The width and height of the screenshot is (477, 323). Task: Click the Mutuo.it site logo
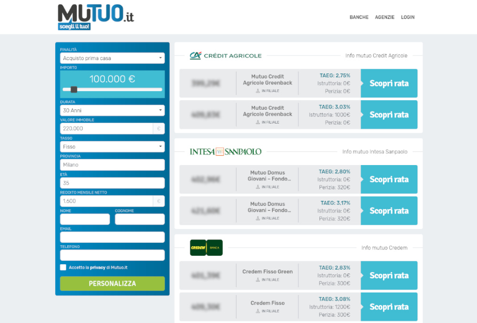pyautogui.click(x=93, y=15)
